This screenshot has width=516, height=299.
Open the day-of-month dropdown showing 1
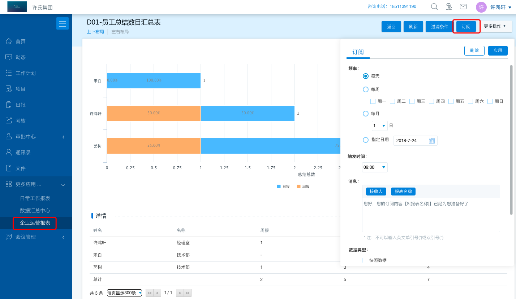tap(380, 126)
